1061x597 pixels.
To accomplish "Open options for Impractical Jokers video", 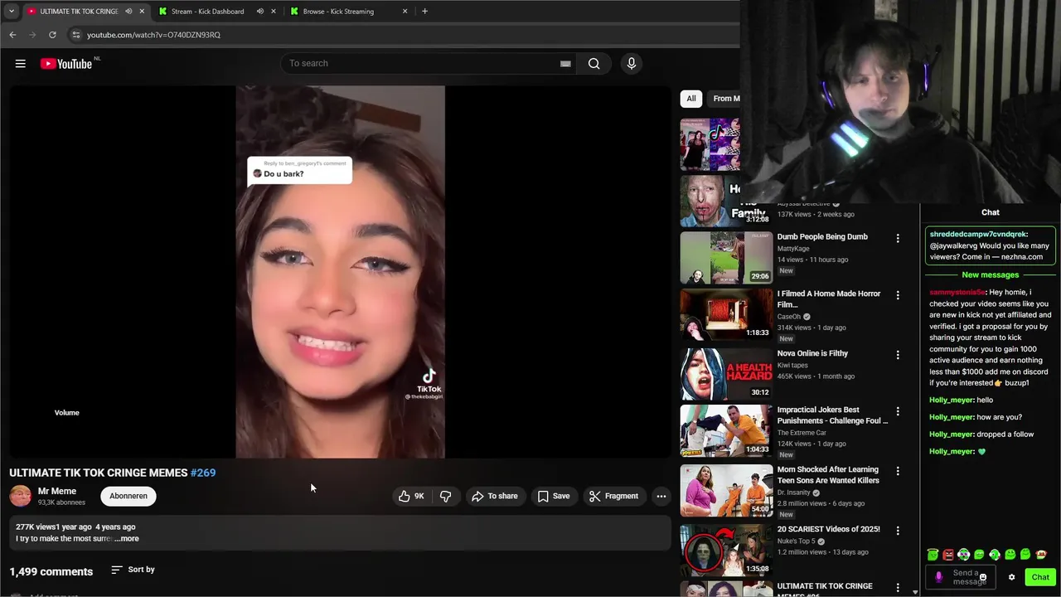I will (898, 411).
